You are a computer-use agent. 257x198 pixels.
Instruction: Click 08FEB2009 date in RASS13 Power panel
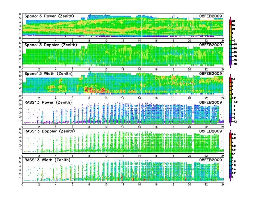pyautogui.click(x=211, y=103)
